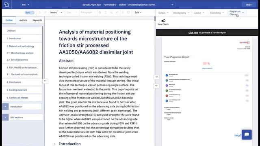The height and width of the screenshot is (146, 260).
Task: Click the plus icon beside Introduction
Action: tap(5, 107)
